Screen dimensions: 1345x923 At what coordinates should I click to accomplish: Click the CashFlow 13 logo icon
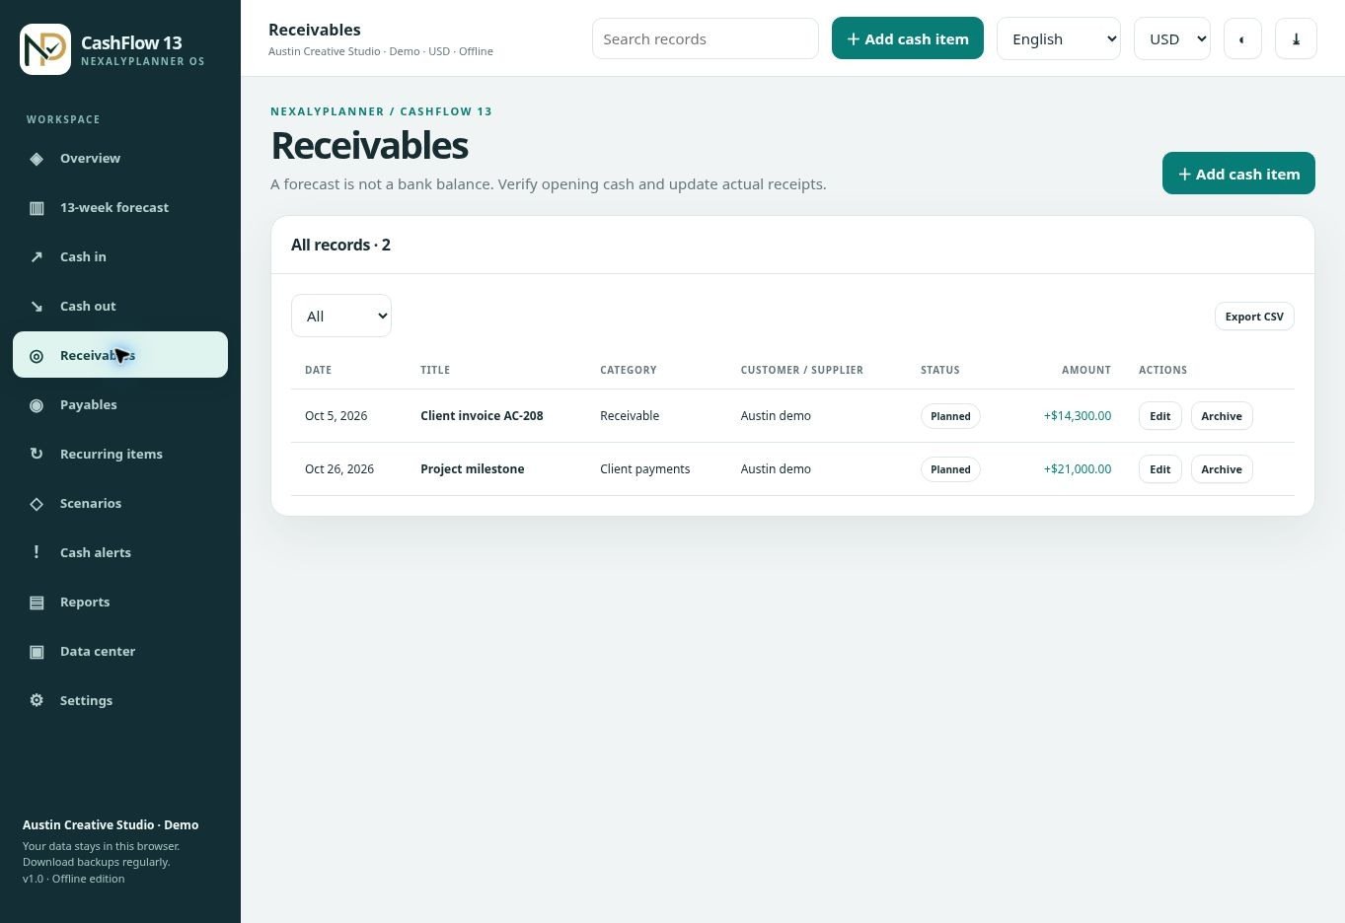[x=45, y=49]
